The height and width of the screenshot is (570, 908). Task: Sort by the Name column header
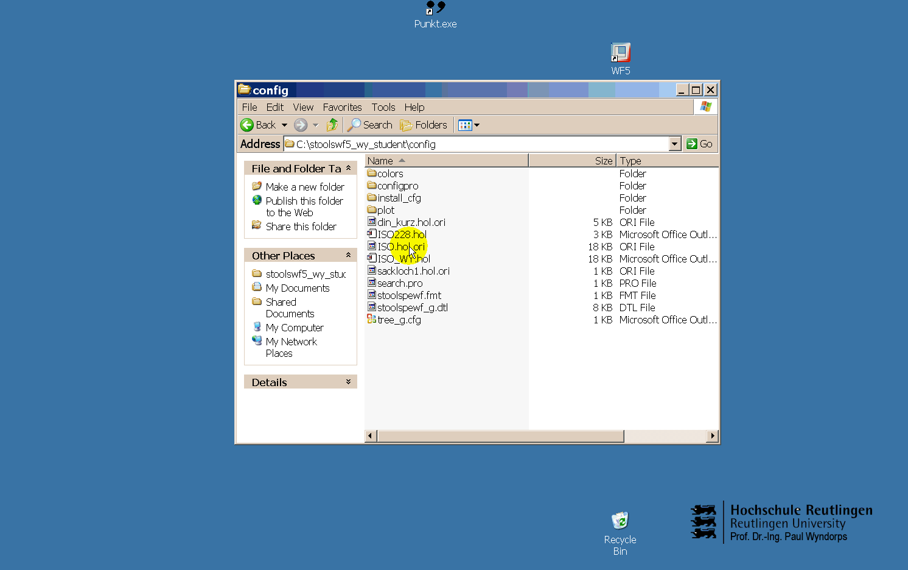click(446, 161)
